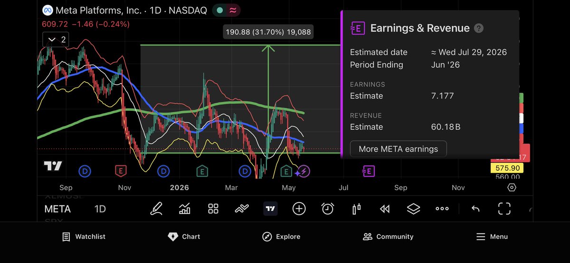Tap the Mar label on time axis
570x263 pixels.
[231, 187]
